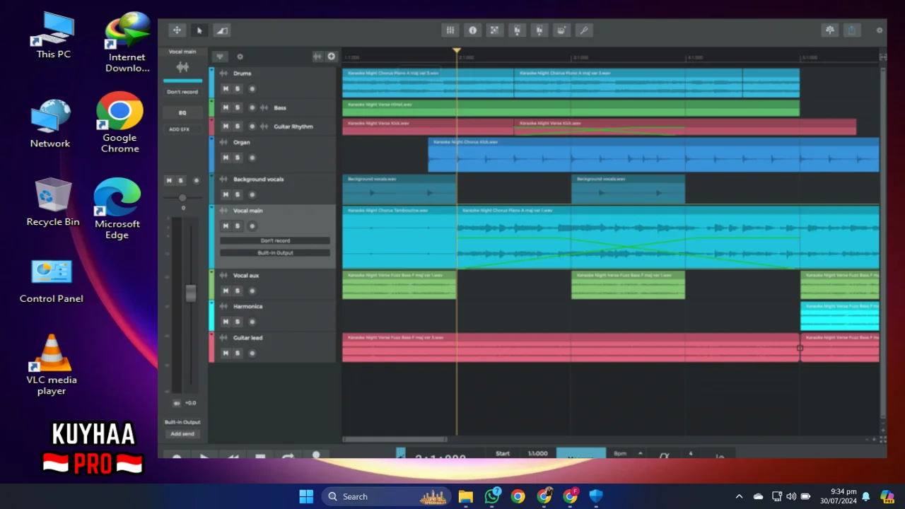Click the timeline fit-width icon at right edge
905x509 pixels.
882,57
